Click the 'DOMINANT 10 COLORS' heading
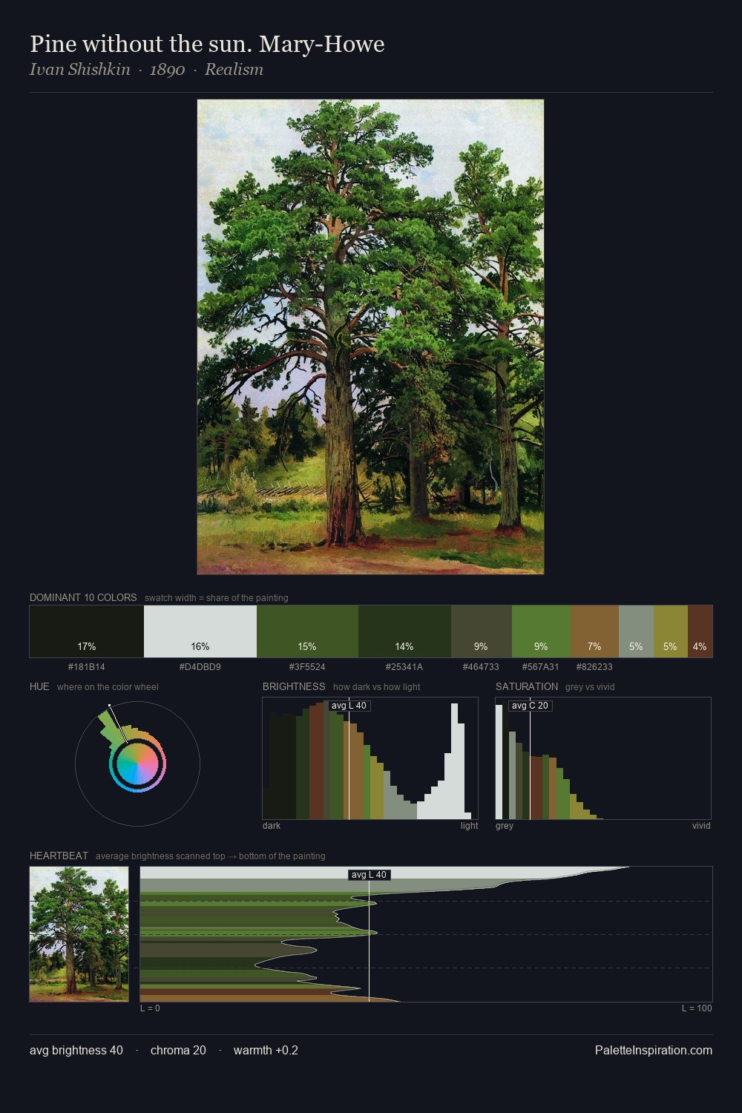Screen dimensions: 742x1113 83,597
